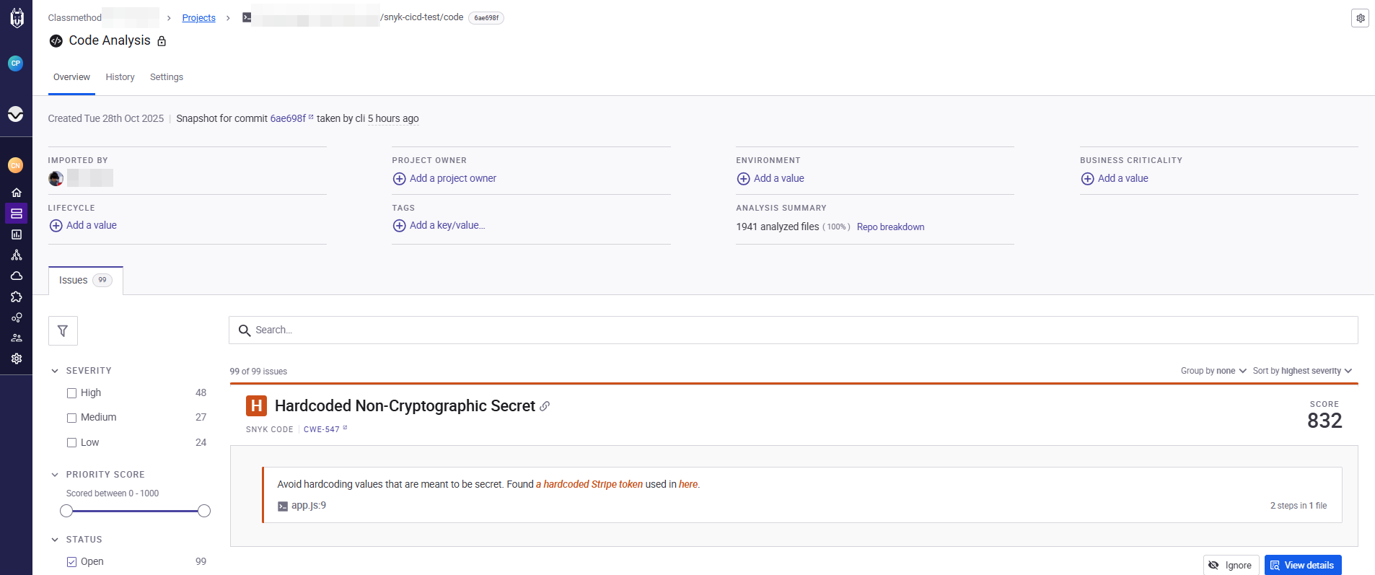
Task: Click the H high-severity badge
Action: (256, 405)
